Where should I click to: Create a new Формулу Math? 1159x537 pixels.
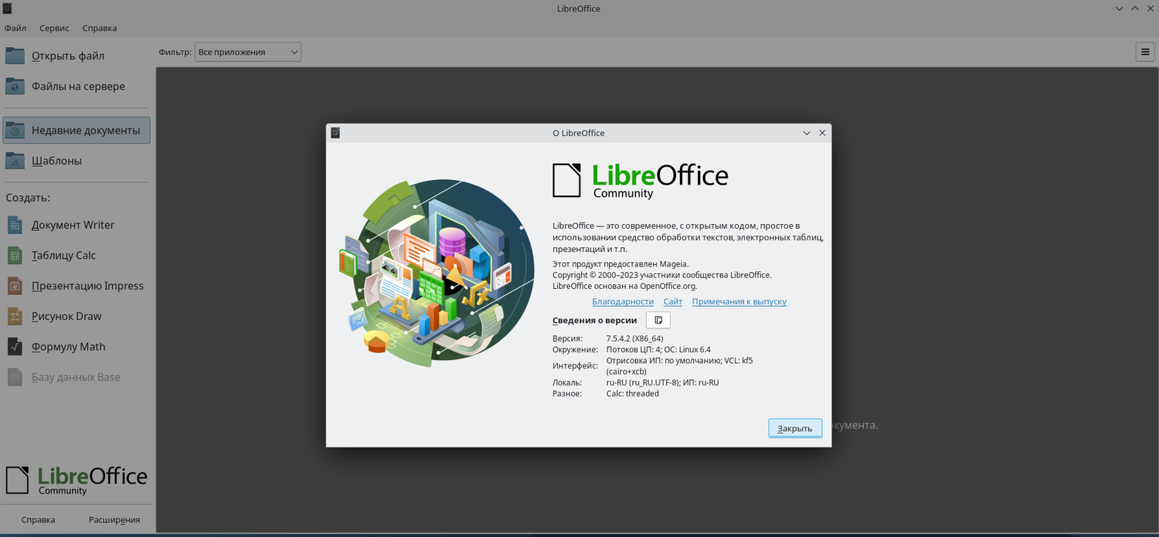click(76, 347)
